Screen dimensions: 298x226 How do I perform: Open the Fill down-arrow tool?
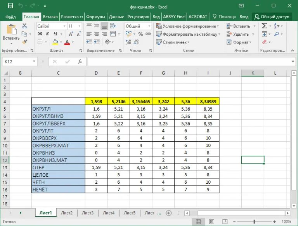[264, 34]
